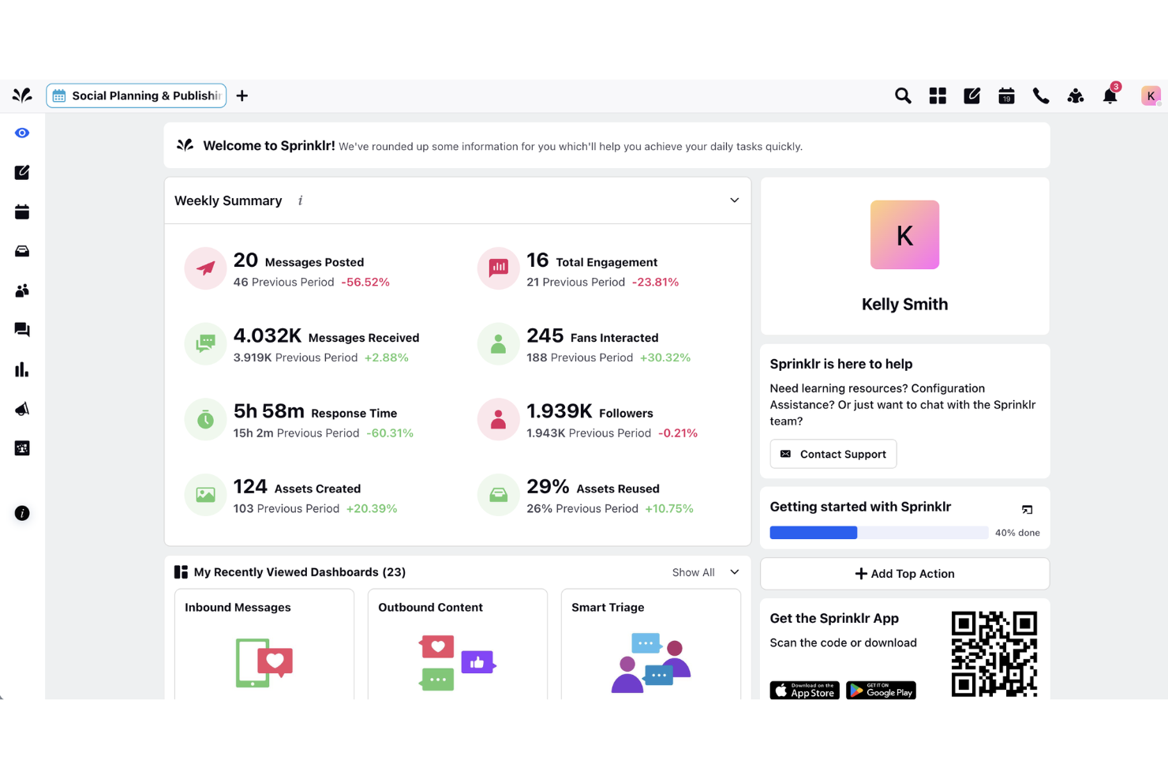Click the Fans Interacted person icon
Screen dimensions: 1168x779
(x=499, y=343)
